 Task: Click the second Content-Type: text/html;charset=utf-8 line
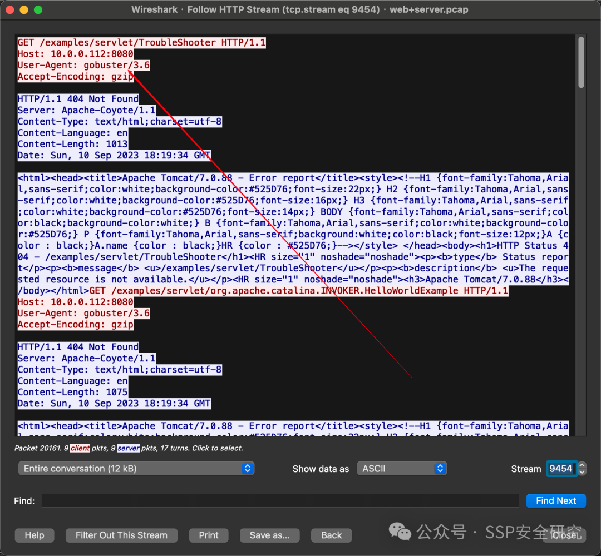[120, 370]
